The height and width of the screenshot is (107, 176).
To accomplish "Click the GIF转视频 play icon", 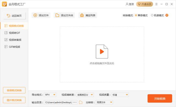I will tap(6, 47).
